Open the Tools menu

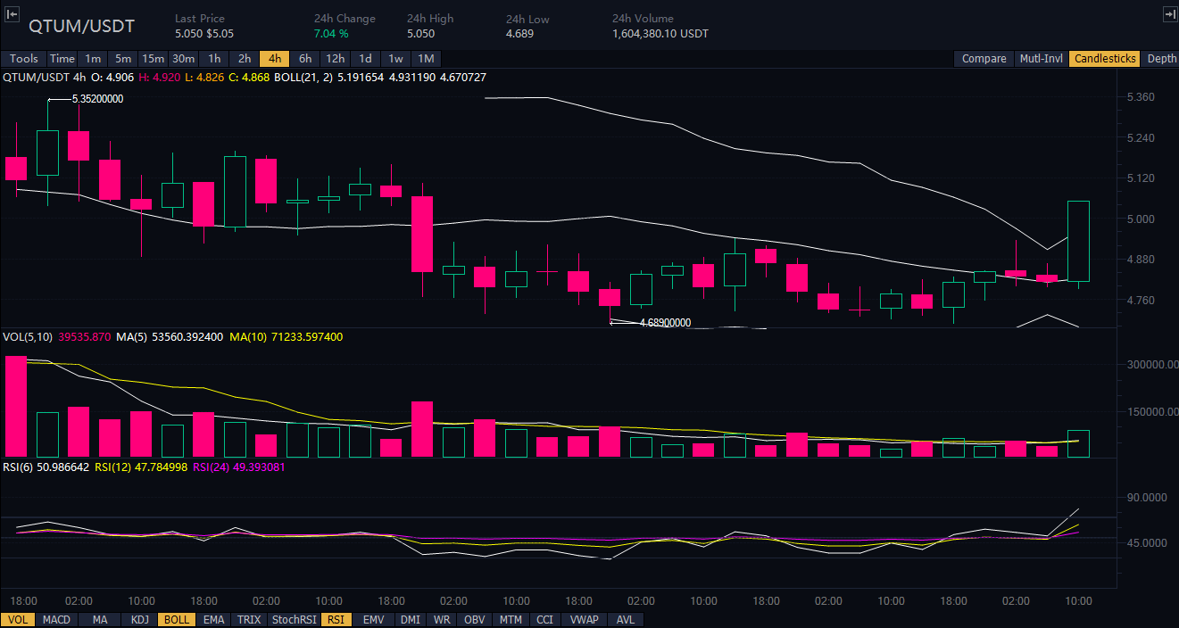coord(24,59)
